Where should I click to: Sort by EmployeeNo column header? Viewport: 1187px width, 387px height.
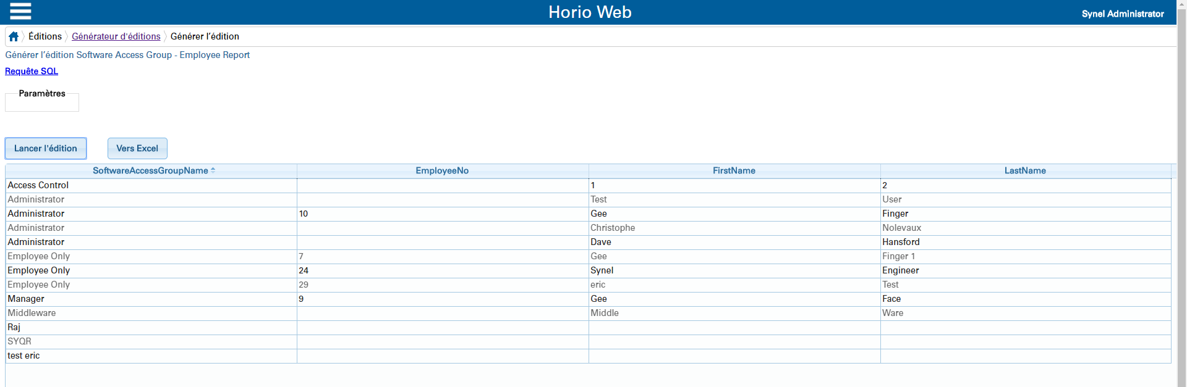[442, 171]
